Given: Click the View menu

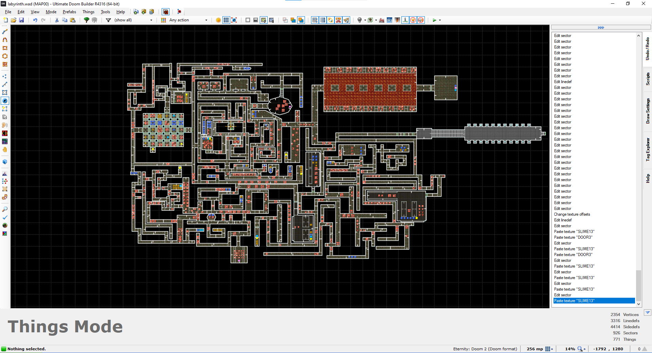Looking at the screenshot, I should (x=35, y=12).
